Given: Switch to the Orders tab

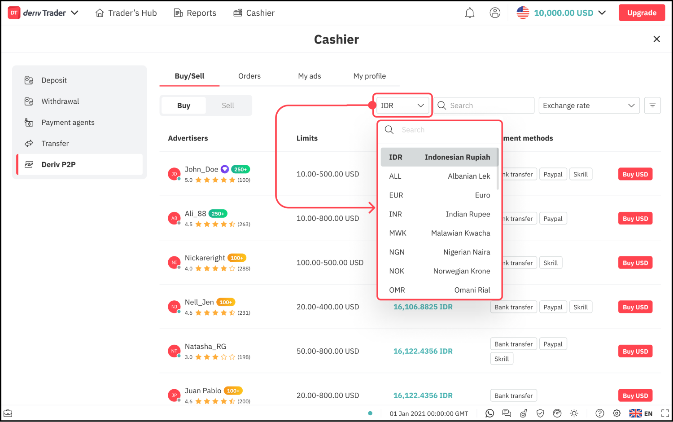Looking at the screenshot, I should 249,76.
